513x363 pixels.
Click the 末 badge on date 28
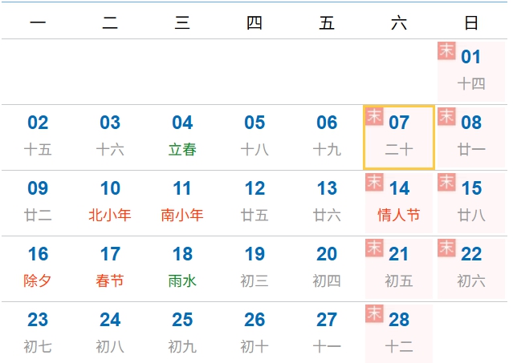point(374,313)
